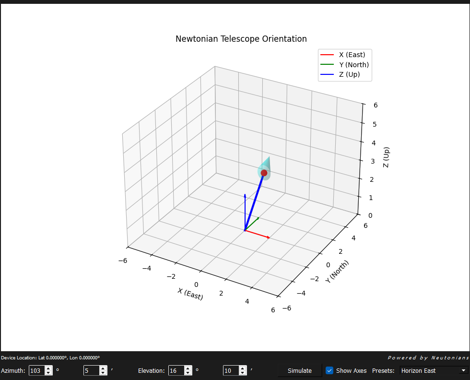Viewport: 470px width, 380px height.
Task: Click the Elevation degrees field showing 16
Action: 176,370
